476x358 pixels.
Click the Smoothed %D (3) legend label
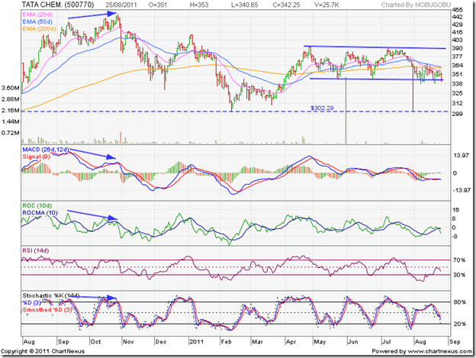pyautogui.click(x=47, y=310)
